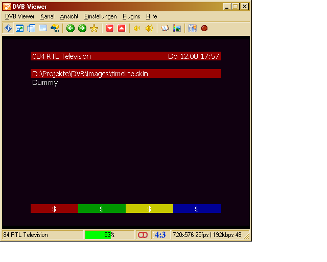Click the fullscreen window toolbar icon
Viewport: 327px width, 262px height.
19,28
